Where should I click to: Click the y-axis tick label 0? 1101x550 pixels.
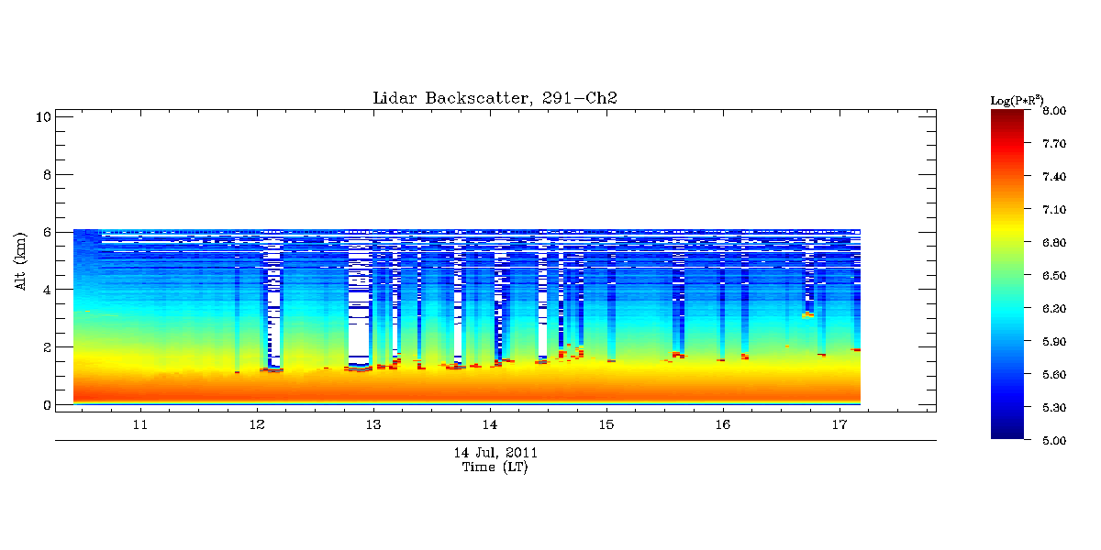(45, 405)
